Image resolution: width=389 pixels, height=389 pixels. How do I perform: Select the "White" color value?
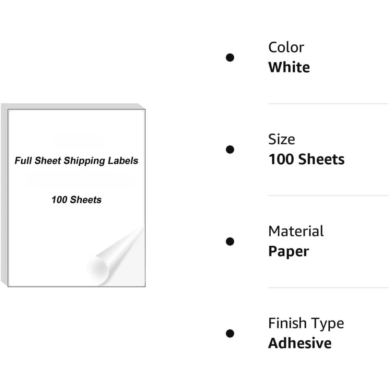pos(289,67)
